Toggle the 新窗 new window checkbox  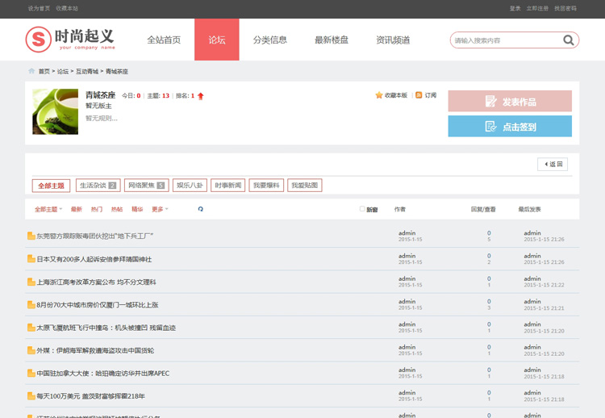[x=363, y=209]
